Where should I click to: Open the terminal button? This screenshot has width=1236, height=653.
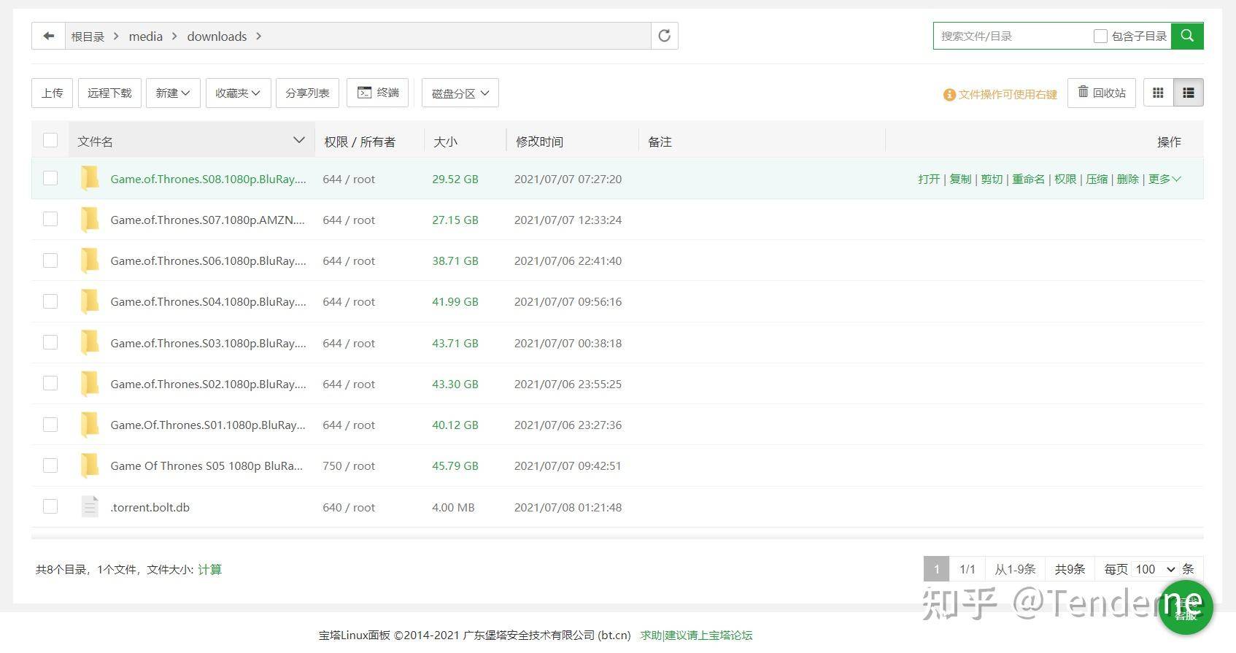click(377, 93)
